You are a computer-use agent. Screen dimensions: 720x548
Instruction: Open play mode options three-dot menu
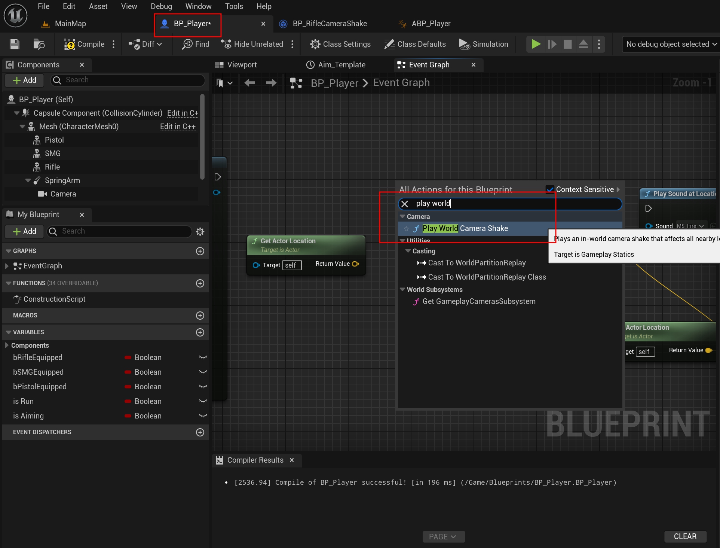pos(599,44)
